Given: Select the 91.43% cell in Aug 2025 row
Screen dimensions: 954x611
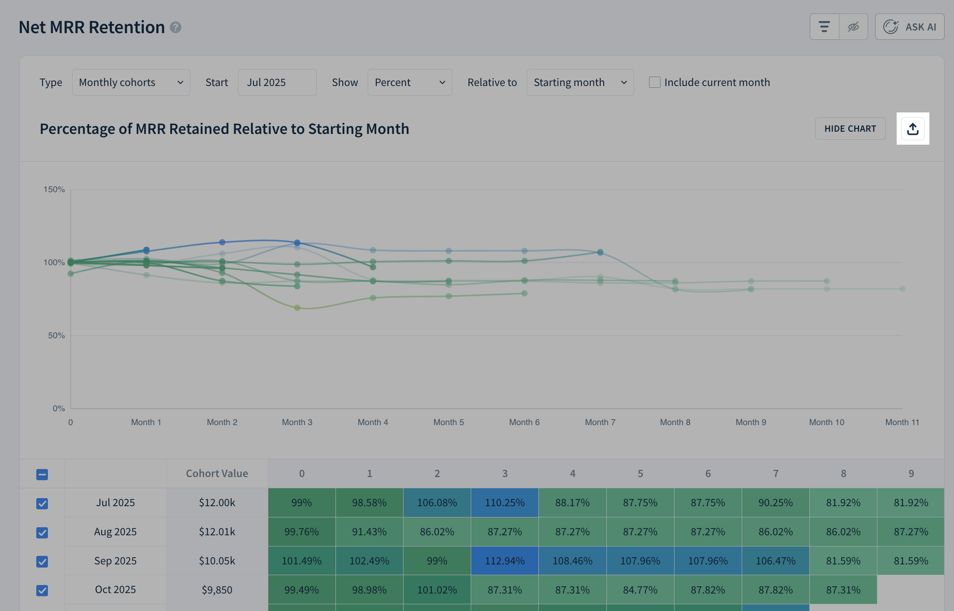Looking at the screenshot, I should (370, 532).
